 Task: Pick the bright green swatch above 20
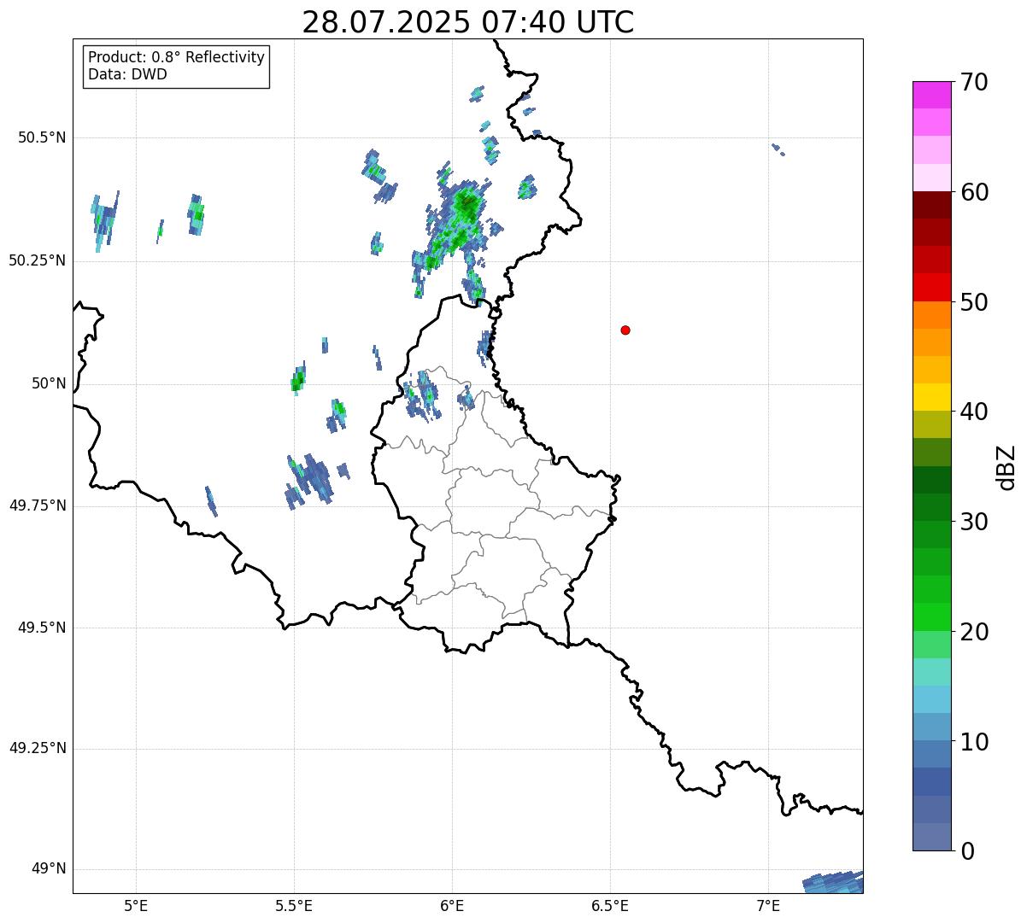pyautogui.click(x=931, y=616)
